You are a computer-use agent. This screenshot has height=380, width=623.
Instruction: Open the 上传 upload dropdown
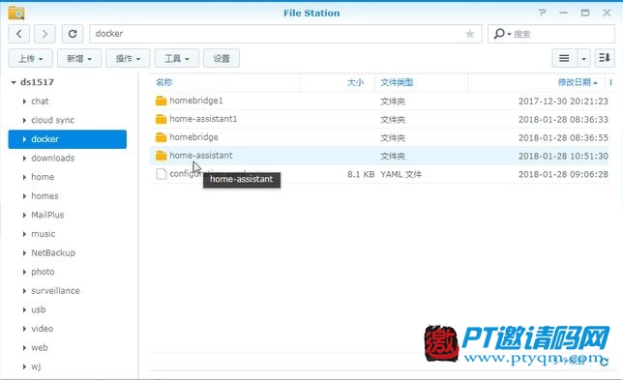(31, 59)
